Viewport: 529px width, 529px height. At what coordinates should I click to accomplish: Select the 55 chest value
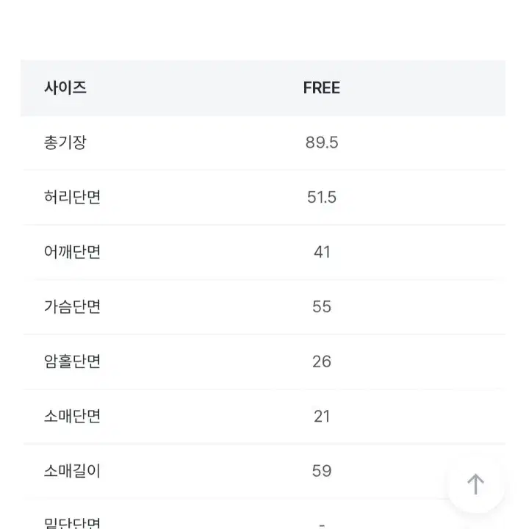click(322, 306)
